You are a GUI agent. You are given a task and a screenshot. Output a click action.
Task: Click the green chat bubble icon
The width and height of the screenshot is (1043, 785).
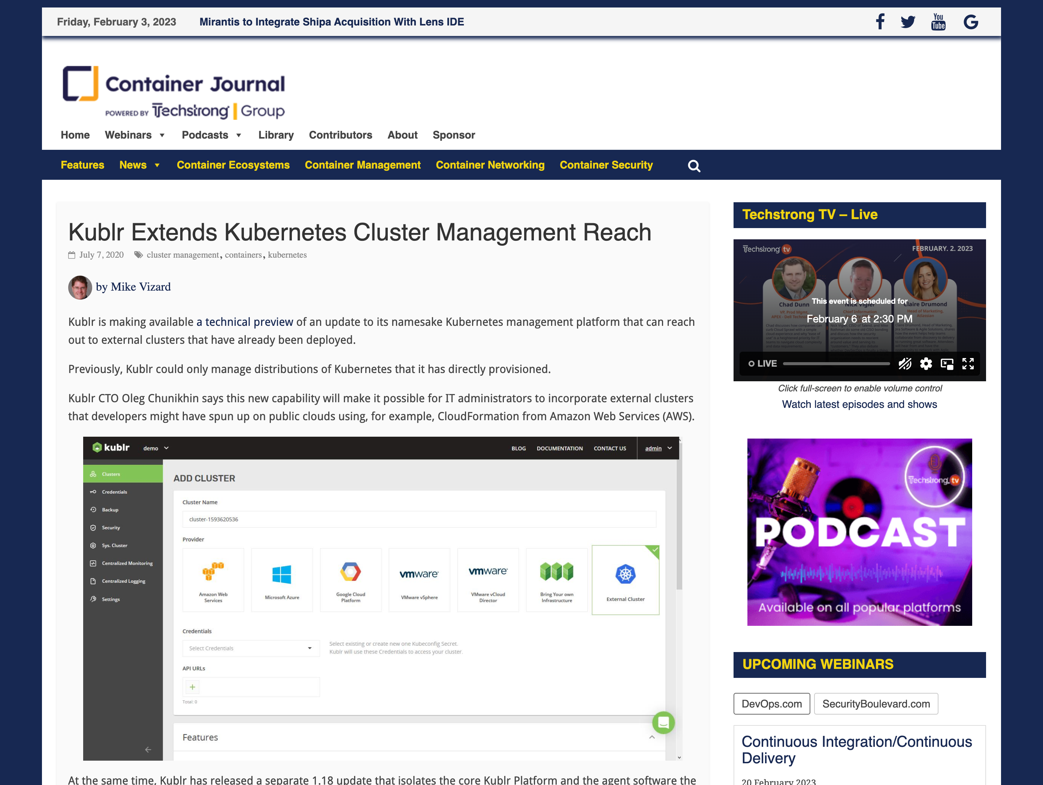coord(663,722)
